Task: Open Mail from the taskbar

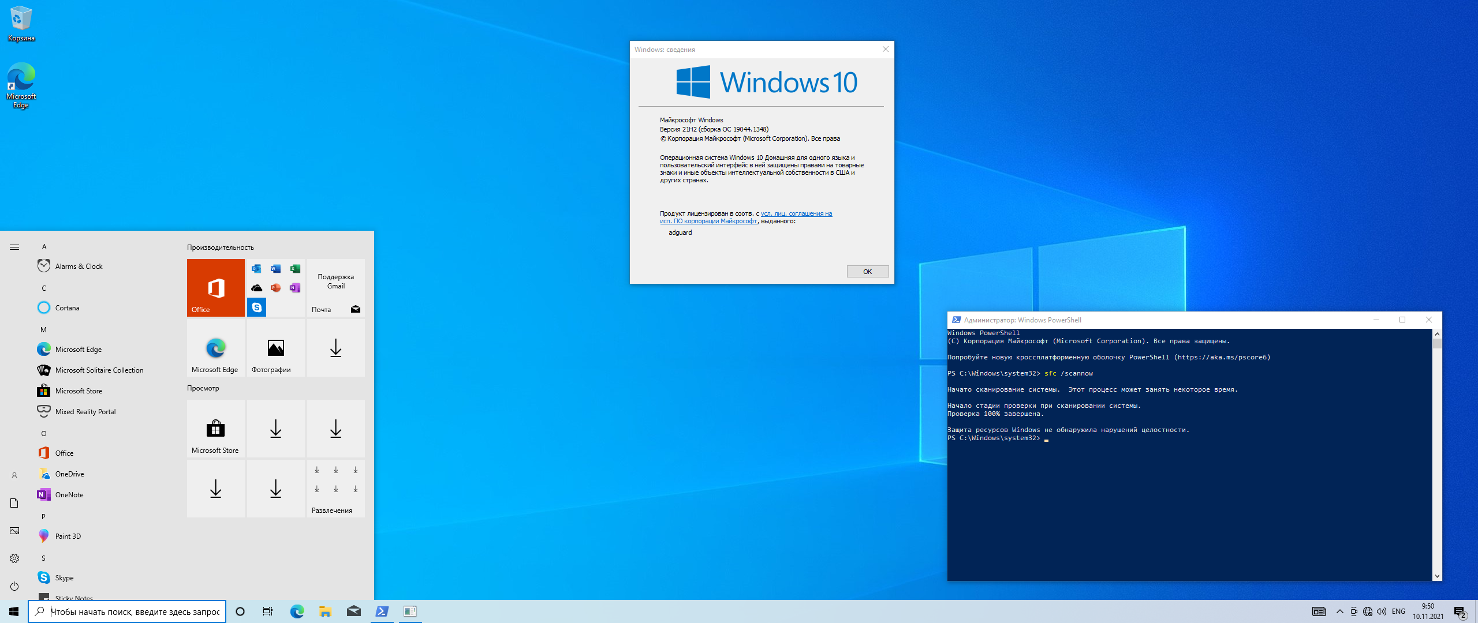Action: pos(353,611)
